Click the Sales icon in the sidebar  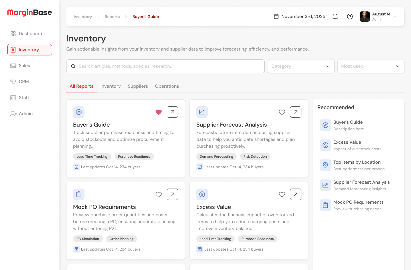point(13,65)
